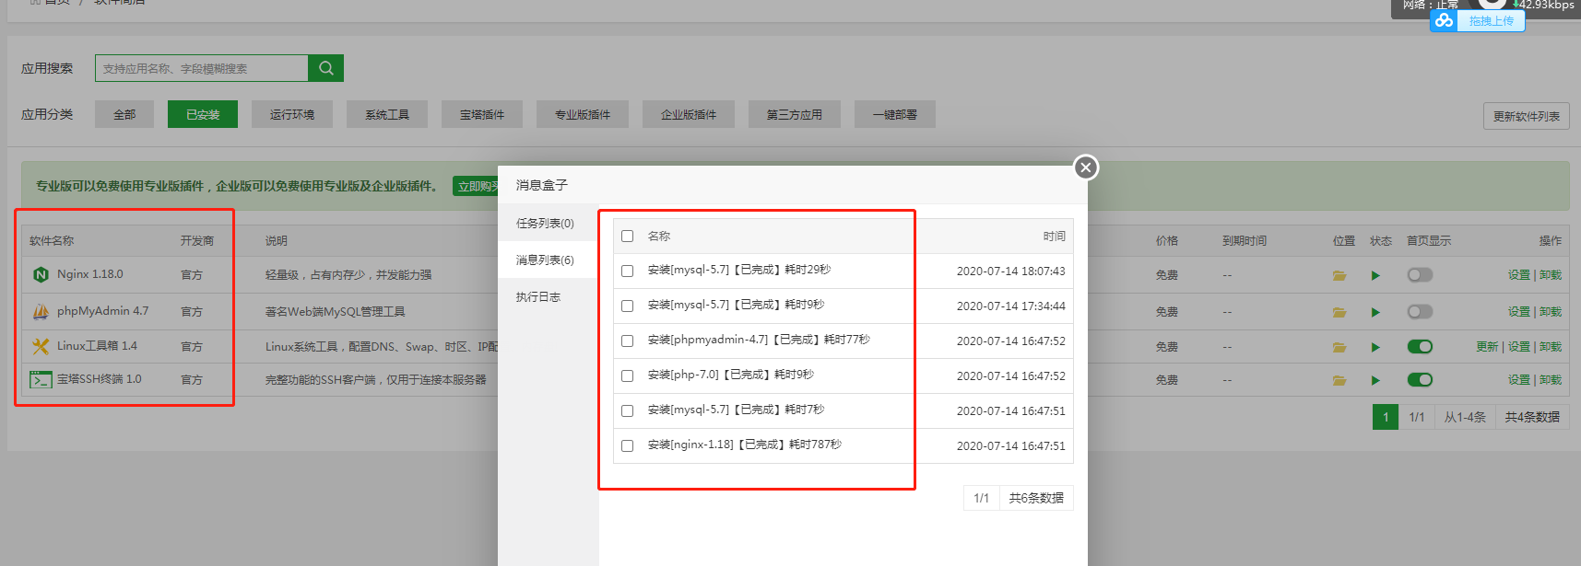Image resolution: width=1581 pixels, height=566 pixels.
Task: Select the 运行环境 category tab
Action: pos(292,114)
